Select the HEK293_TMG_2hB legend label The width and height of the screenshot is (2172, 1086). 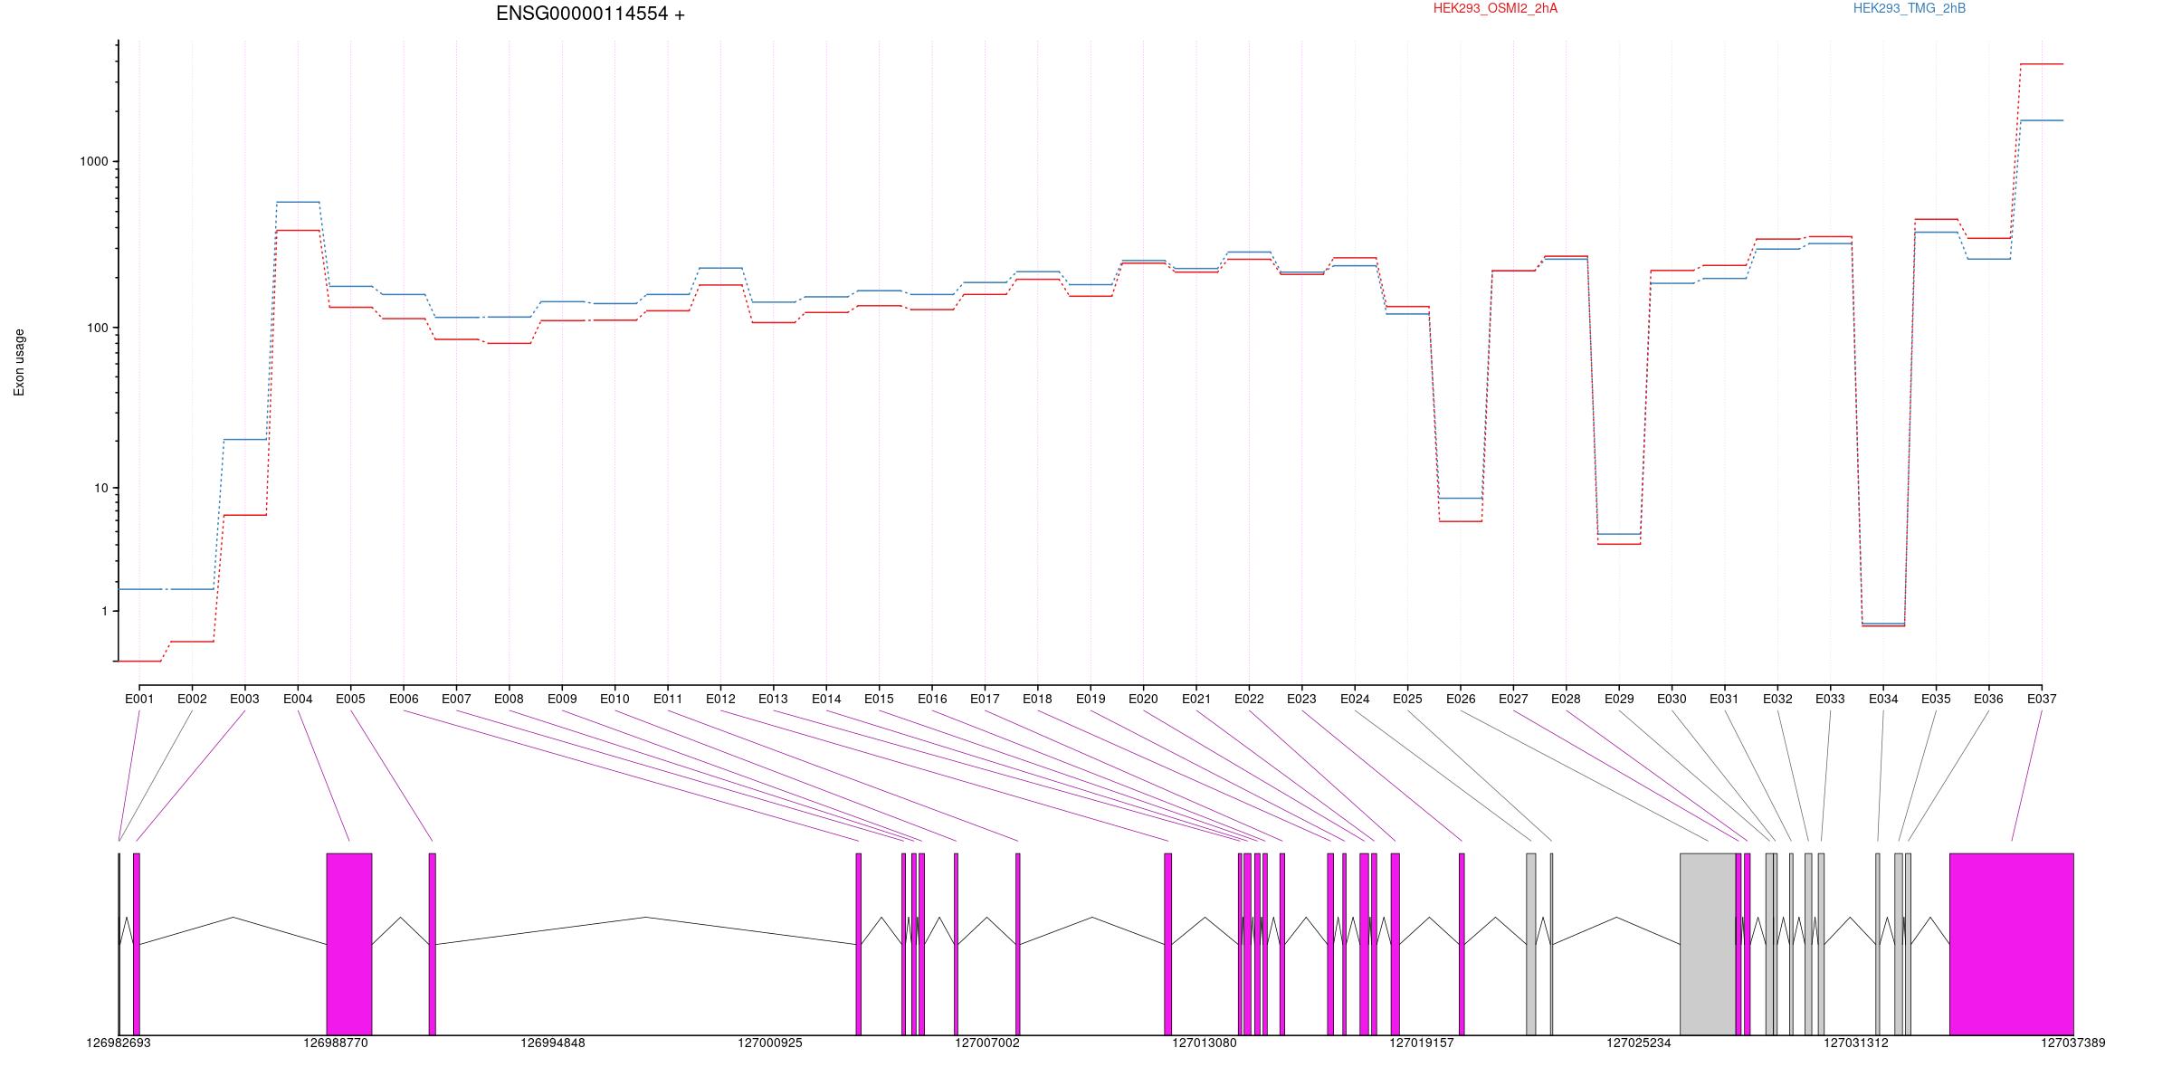[1910, 8]
